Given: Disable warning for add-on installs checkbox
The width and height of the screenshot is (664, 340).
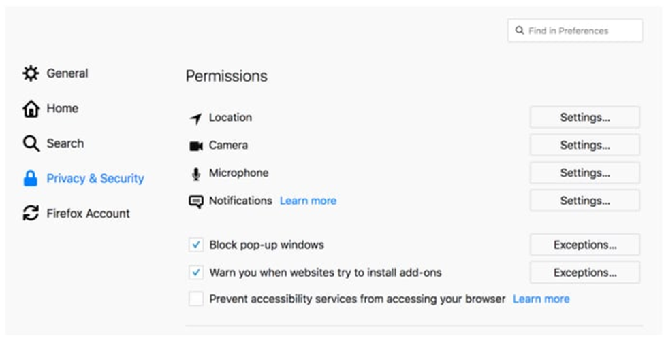Looking at the screenshot, I should pos(196,273).
